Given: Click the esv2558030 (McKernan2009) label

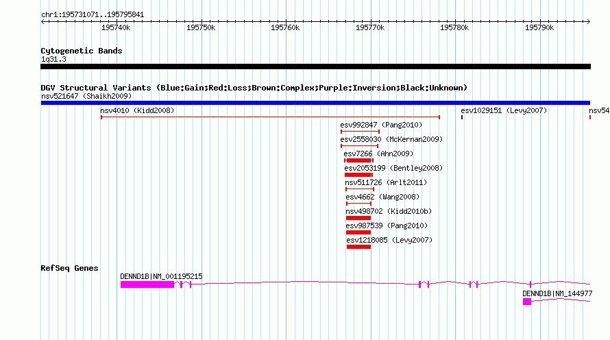Looking at the screenshot, I should (392, 139).
